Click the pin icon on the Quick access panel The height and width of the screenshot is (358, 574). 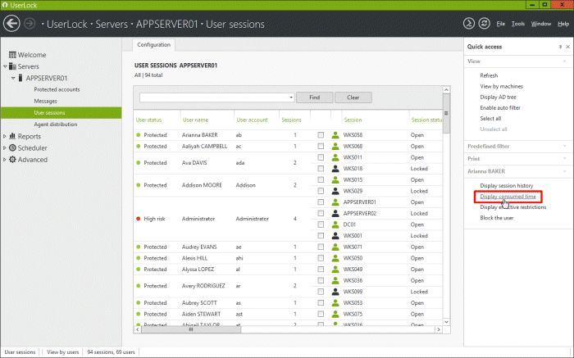point(560,47)
